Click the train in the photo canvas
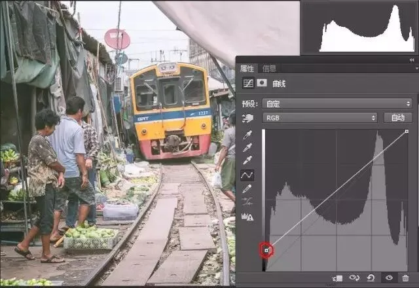The height and width of the screenshot is (288, 419). (x=171, y=111)
